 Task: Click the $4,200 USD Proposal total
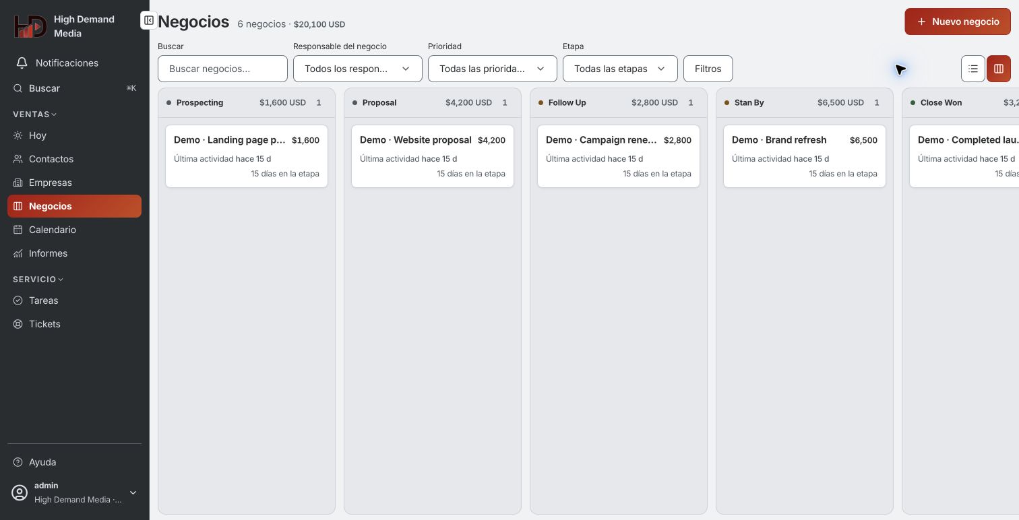click(x=468, y=103)
